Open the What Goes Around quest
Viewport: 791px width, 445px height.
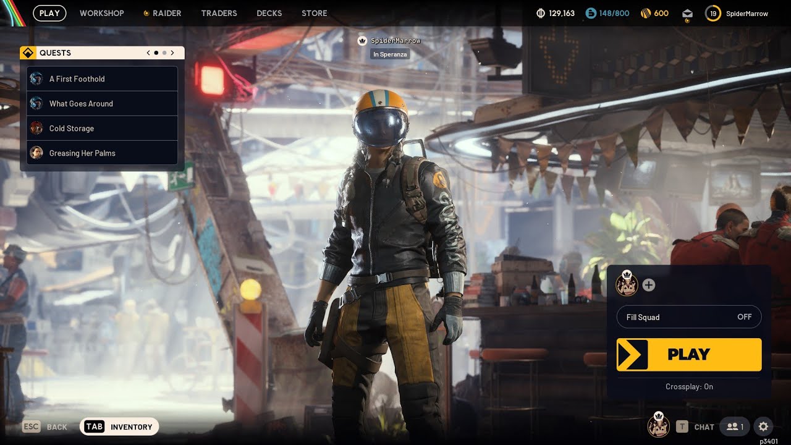(x=102, y=103)
